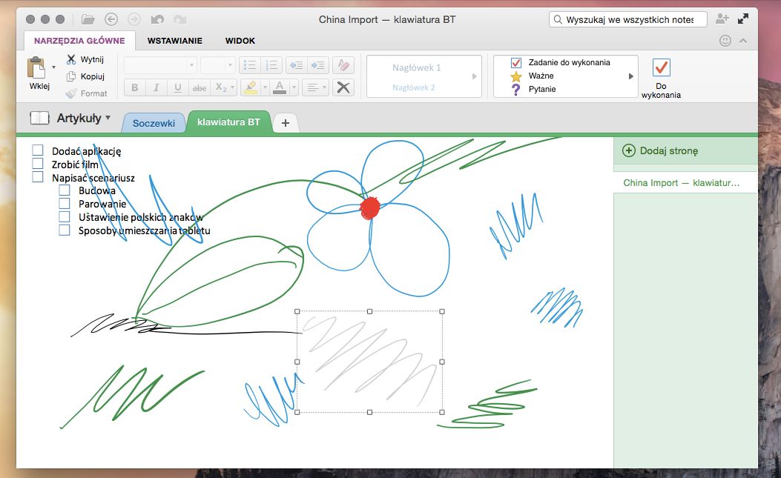Viewport: 781px width, 478px height.
Task: Apply italic formatting
Action: click(x=156, y=87)
